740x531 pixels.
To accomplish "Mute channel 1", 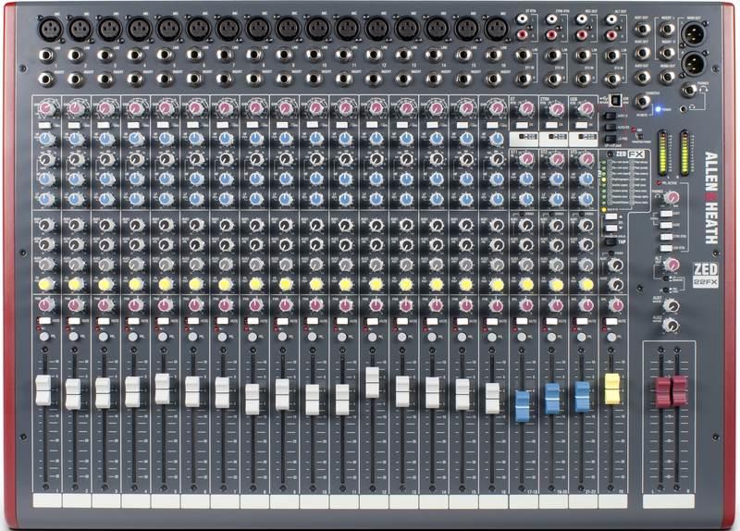I will click(x=44, y=320).
